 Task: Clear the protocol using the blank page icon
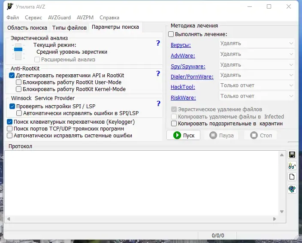click(292, 177)
